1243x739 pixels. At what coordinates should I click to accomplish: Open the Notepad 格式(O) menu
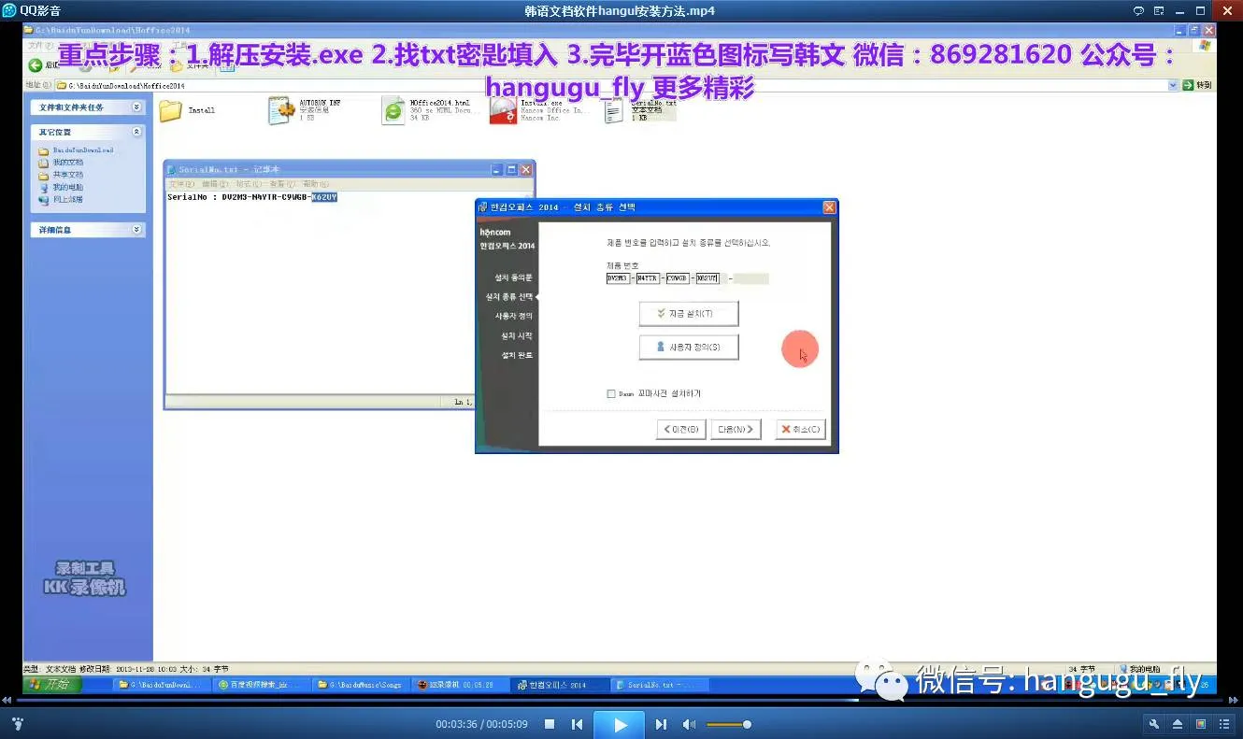tap(249, 184)
